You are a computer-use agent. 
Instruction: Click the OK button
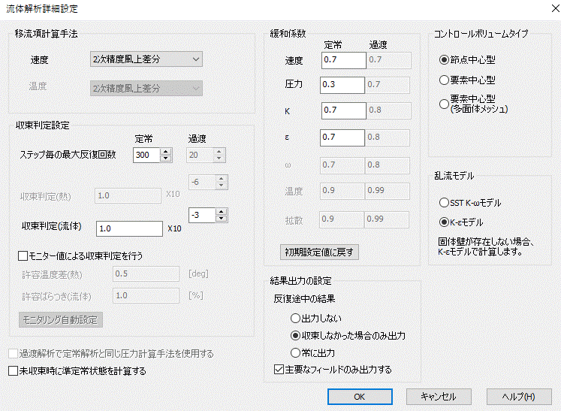[359, 396]
